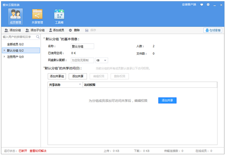The height and width of the screenshot is (155, 225).
Task: Click 添加子分组 add subgroup toolbar item
Action: (x=35, y=30)
